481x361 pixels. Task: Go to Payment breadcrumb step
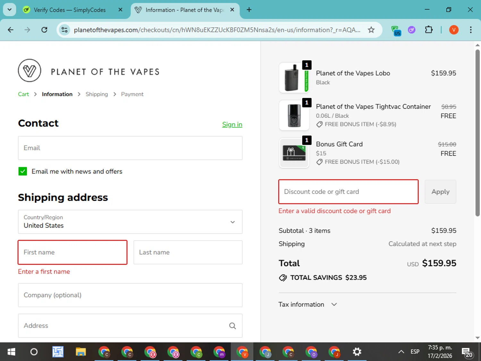click(132, 94)
